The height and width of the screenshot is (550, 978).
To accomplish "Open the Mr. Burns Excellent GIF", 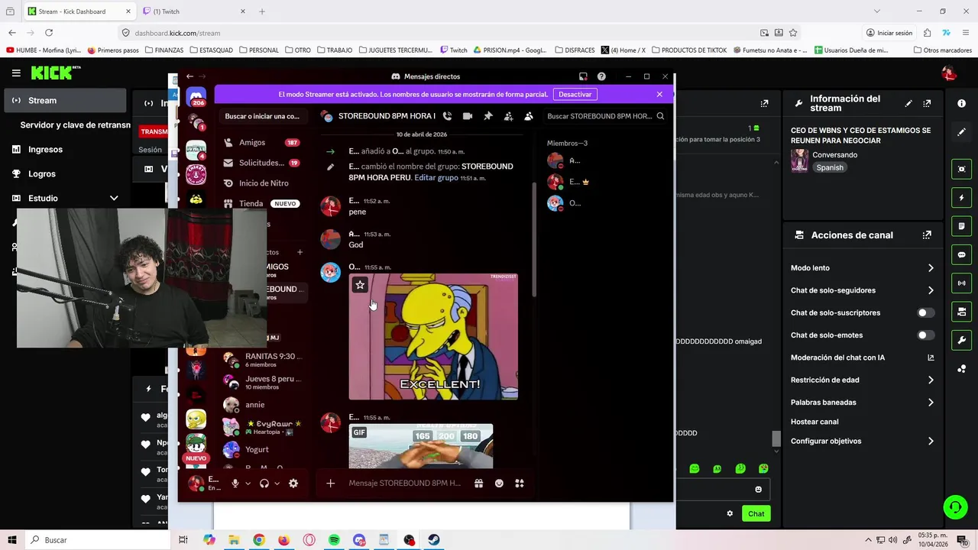I will pyautogui.click(x=433, y=337).
